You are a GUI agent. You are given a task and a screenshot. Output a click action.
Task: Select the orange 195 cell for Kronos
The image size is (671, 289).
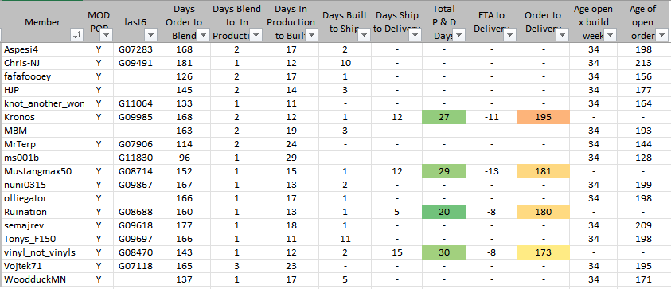tap(543, 117)
